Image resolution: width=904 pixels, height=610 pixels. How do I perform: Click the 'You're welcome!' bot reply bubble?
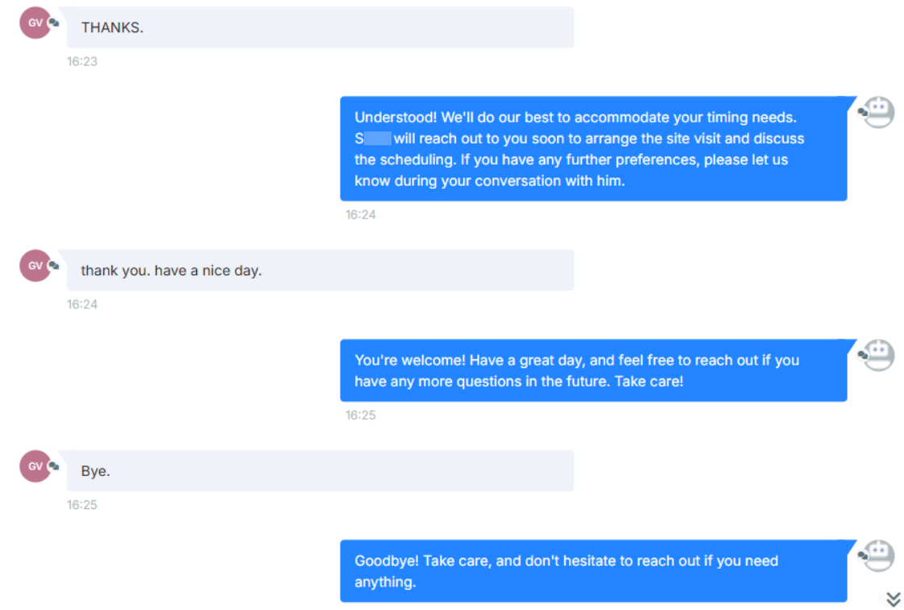(x=593, y=370)
